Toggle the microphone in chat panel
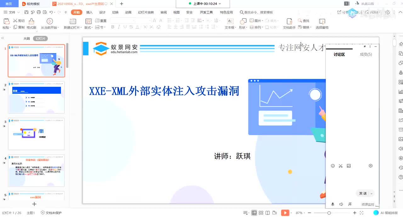The image size is (403, 217). (x=332, y=204)
